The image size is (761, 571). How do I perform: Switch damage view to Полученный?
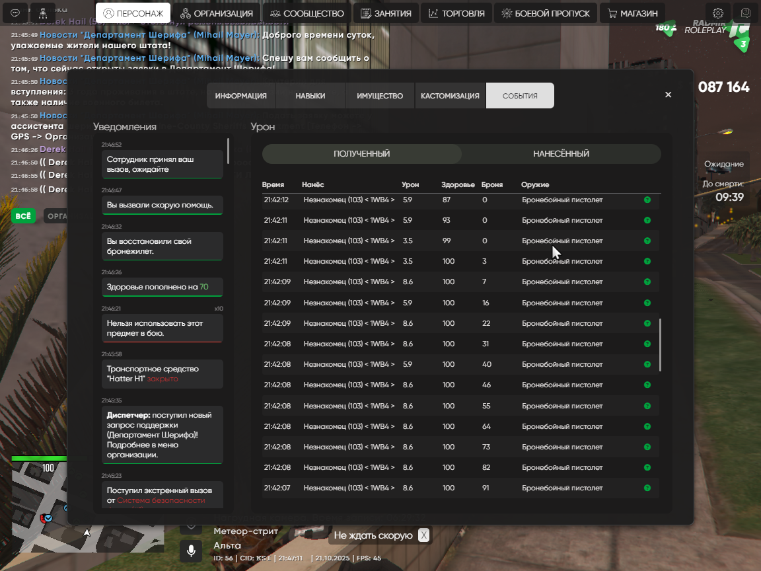pos(361,154)
